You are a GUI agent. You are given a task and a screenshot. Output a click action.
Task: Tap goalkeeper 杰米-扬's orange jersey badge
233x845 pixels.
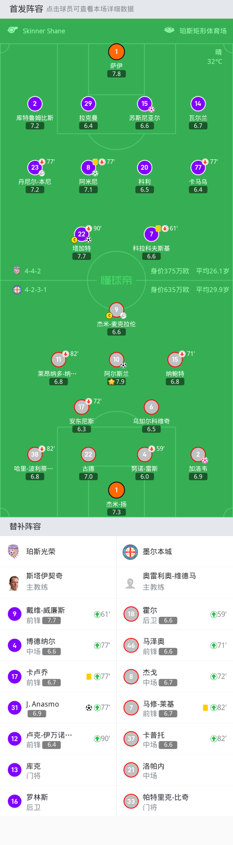(x=116, y=490)
